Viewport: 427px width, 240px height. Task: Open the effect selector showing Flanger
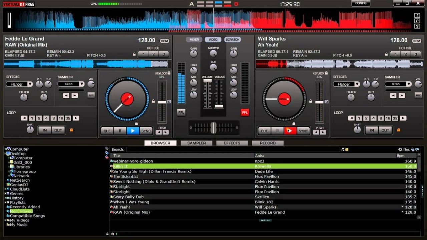coord(19,84)
